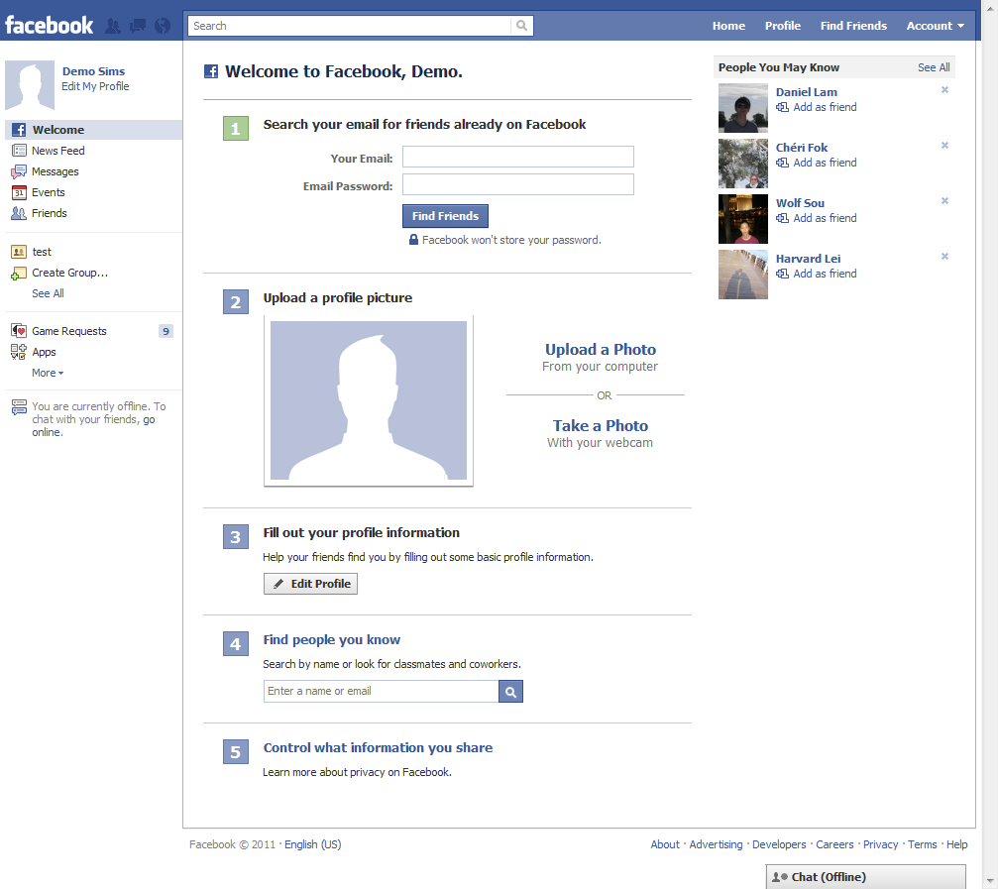Click the Apps icon in sidebar

click(19, 352)
